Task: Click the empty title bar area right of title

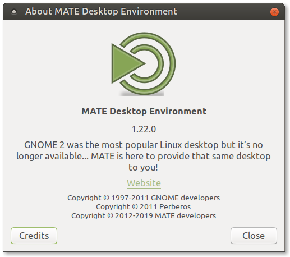Action: [x=223, y=12]
